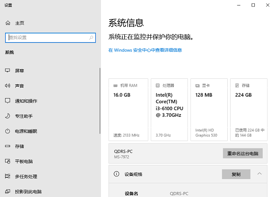
Task: Open the 128 MB graphics card tile
Action: pos(209,109)
